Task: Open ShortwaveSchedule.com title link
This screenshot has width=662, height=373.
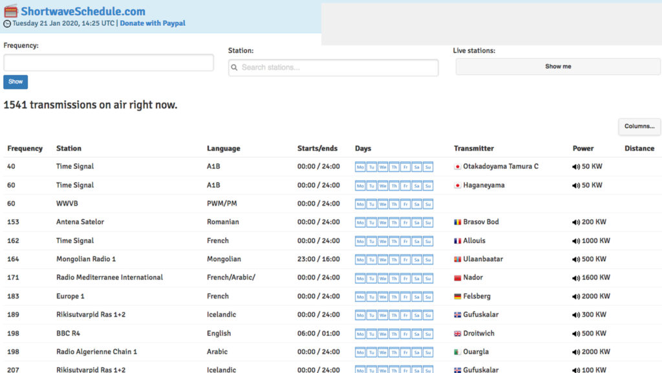Action: click(83, 12)
